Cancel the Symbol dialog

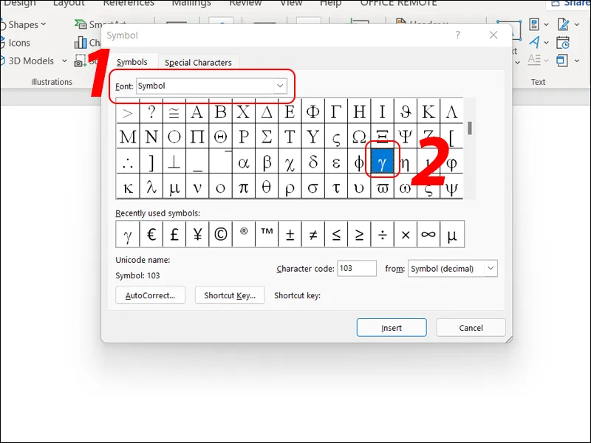pyautogui.click(x=471, y=328)
